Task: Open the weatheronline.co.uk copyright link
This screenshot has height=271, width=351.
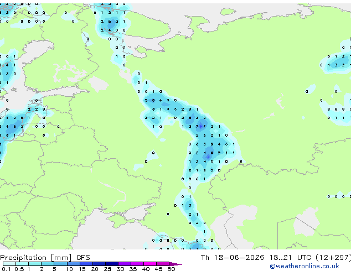Action: point(304,266)
